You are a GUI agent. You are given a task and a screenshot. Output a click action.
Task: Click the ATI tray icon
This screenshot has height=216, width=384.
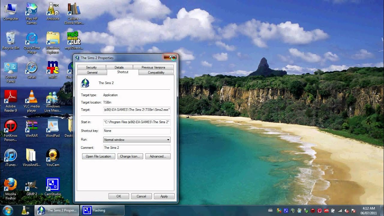point(326,211)
